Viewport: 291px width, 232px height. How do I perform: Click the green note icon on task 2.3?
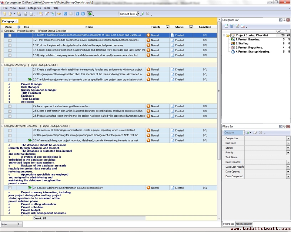coord(30,79)
